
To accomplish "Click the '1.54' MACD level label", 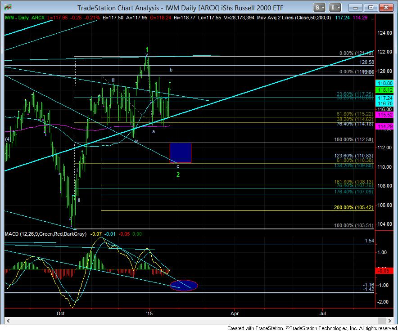I will [369, 241].
